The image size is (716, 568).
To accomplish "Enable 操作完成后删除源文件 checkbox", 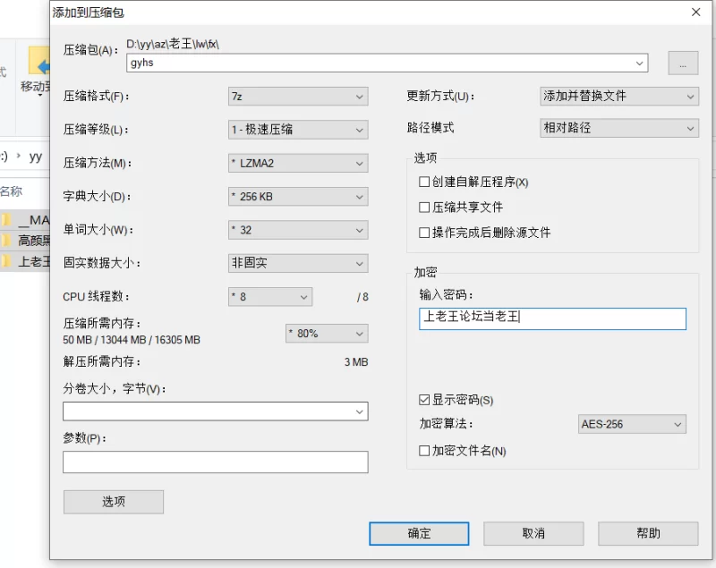I will pos(424,233).
